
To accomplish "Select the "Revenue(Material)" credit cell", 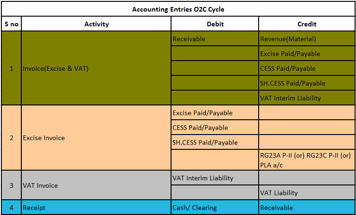I will 307,39.
